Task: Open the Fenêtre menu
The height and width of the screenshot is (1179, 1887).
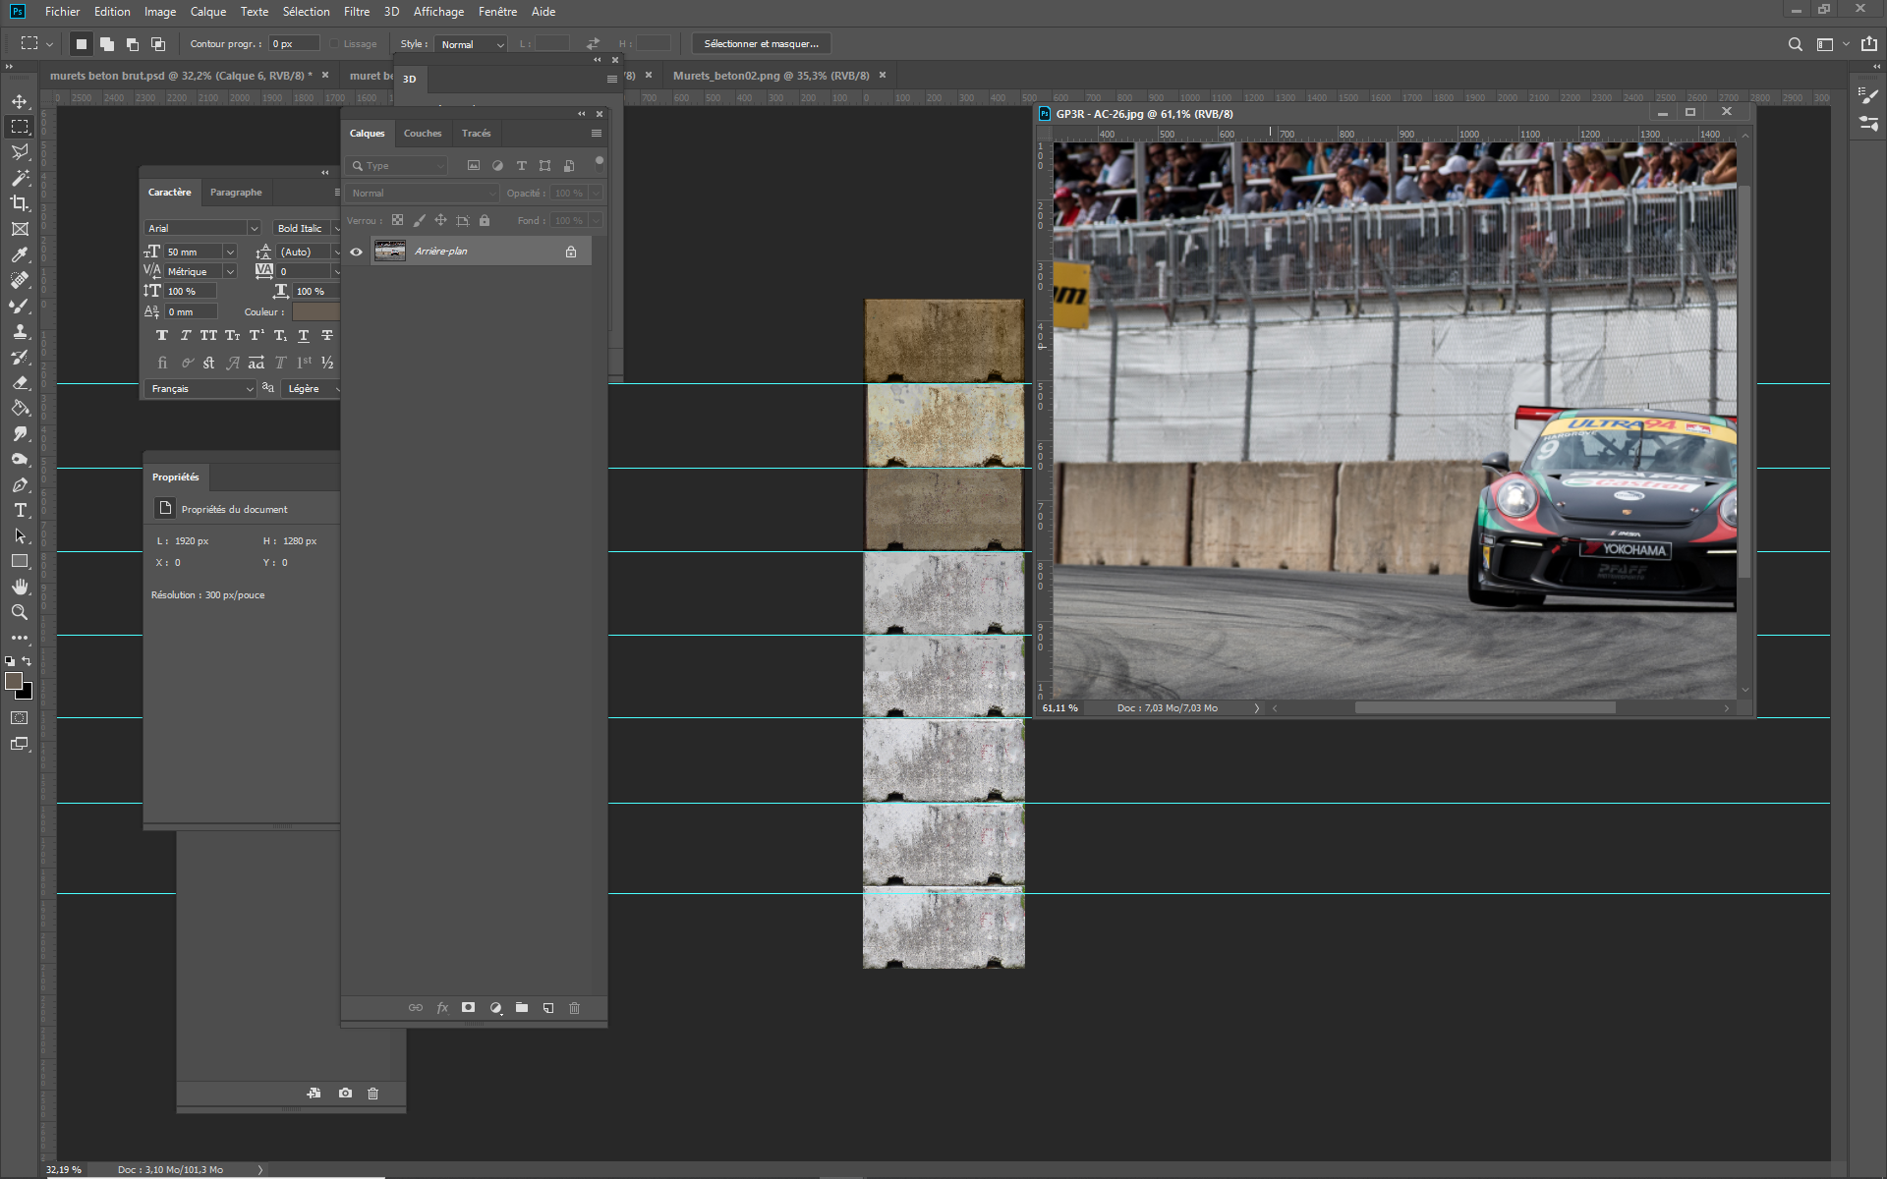Action: coord(497,12)
